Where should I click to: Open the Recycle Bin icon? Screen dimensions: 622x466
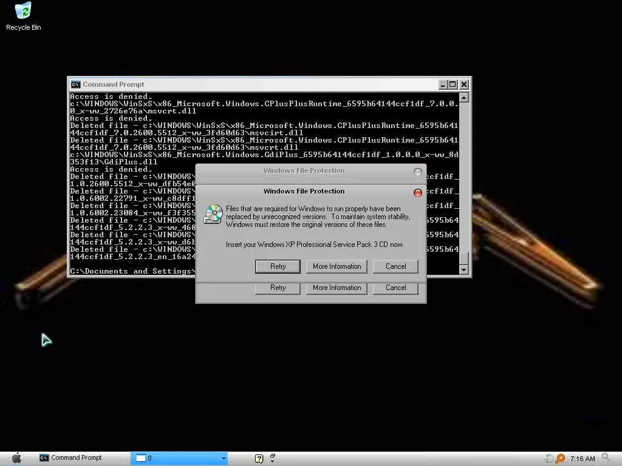tap(23, 16)
